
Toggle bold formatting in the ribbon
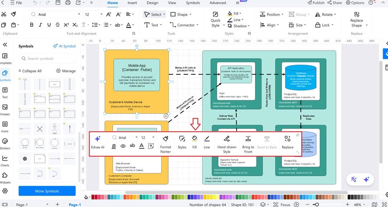coord(31,25)
